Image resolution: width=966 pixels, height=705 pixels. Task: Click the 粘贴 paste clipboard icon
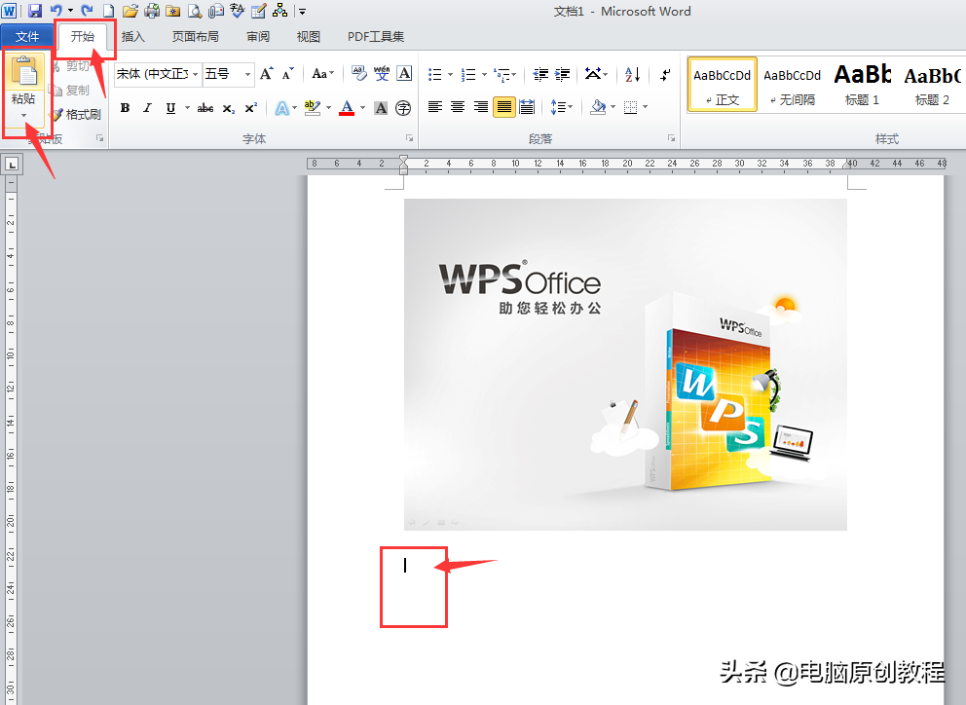(x=24, y=70)
